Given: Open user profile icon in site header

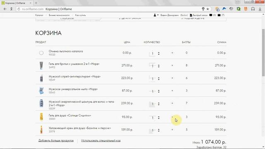Looking at the screenshot, I should [x=155, y=15].
